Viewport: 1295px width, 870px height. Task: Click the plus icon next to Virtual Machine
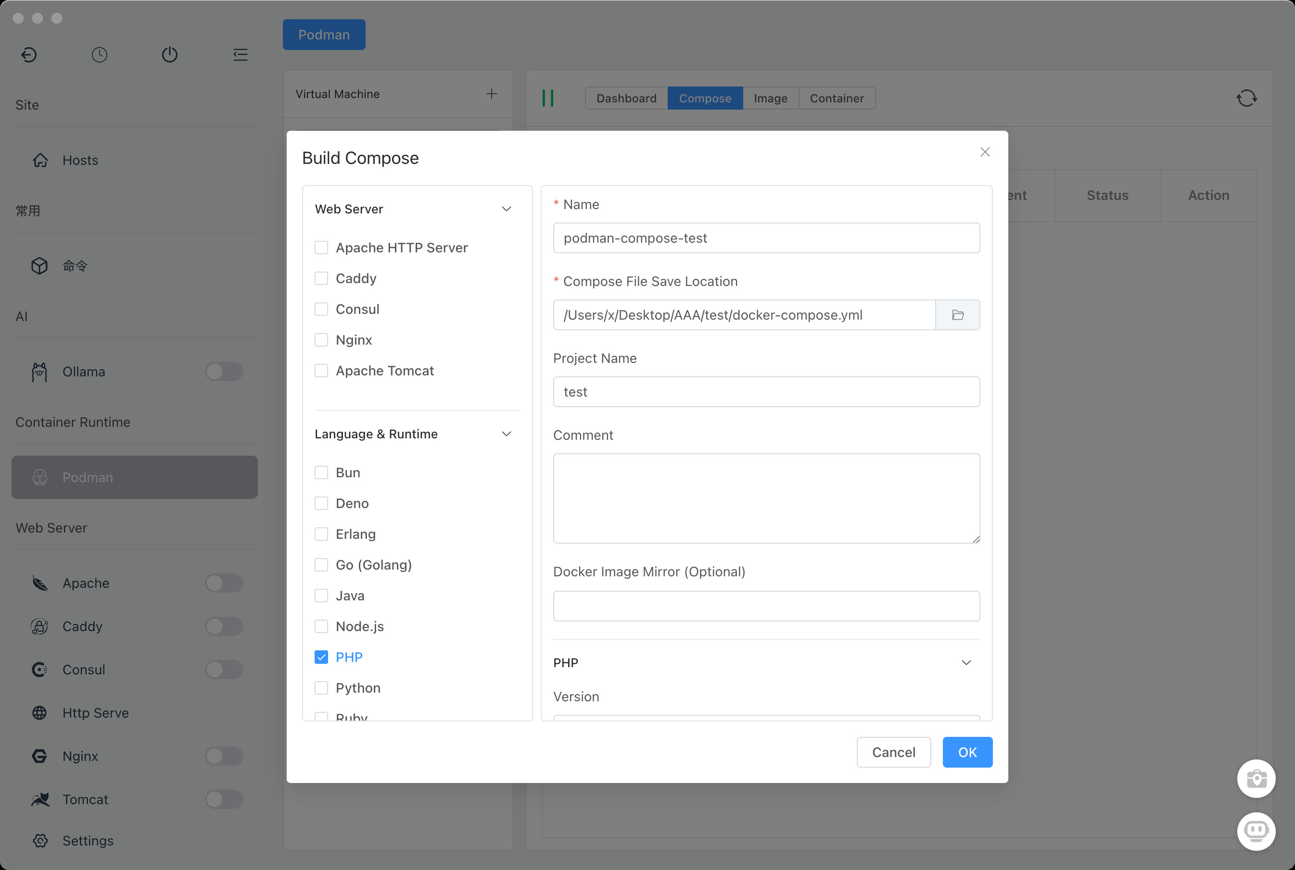[492, 94]
